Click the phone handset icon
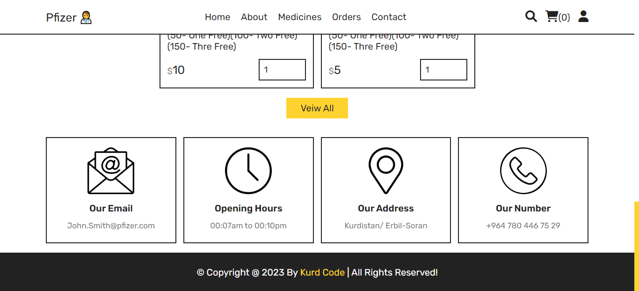The height and width of the screenshot is (291, 639). click(523, 171)
